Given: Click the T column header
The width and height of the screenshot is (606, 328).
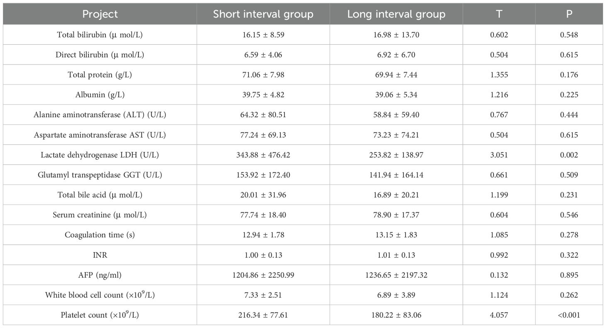Looking at the screenshot, I should tap(499, 14).
